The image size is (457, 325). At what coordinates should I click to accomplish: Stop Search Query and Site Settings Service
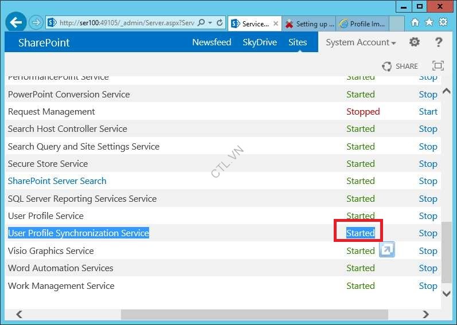click(x=428, y=147)
